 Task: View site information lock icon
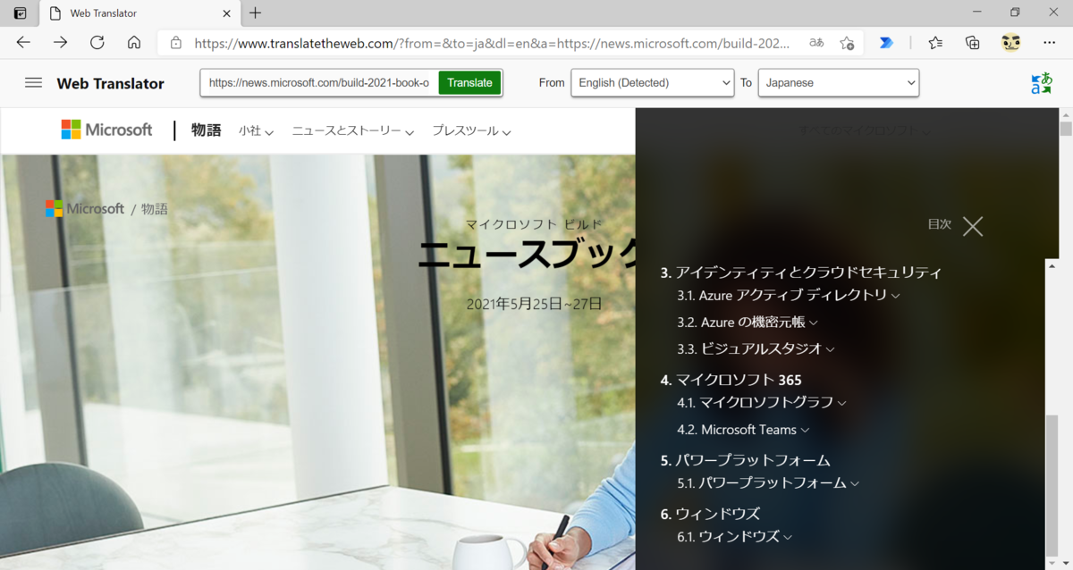point(176,43)
